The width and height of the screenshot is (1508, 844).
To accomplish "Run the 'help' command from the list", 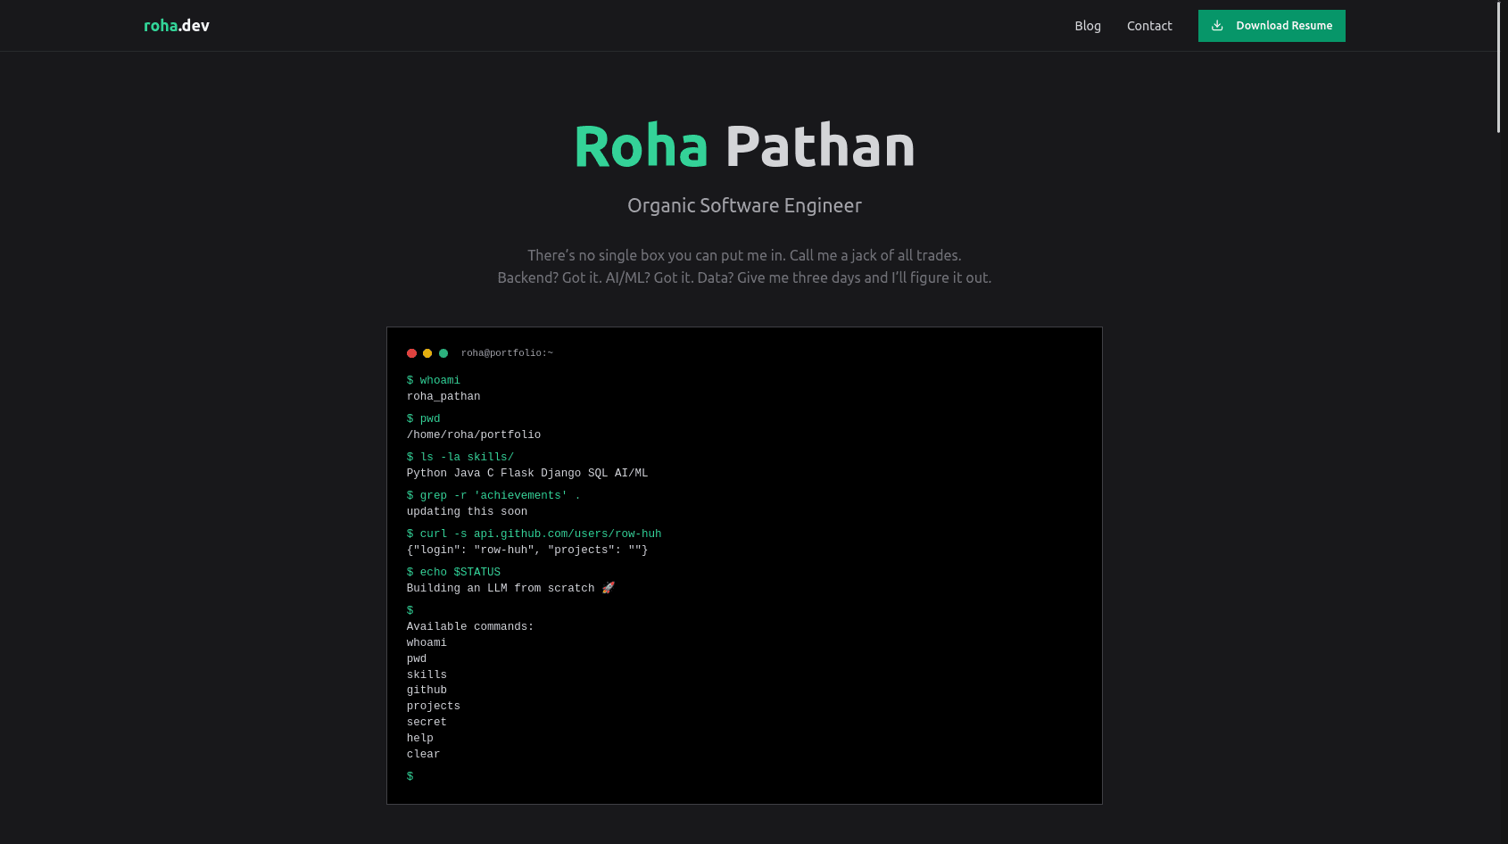I will [x=419, y=738].
